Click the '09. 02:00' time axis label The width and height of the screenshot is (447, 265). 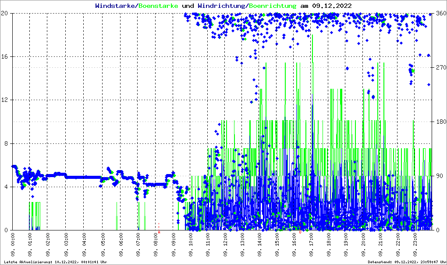(48, 245)
